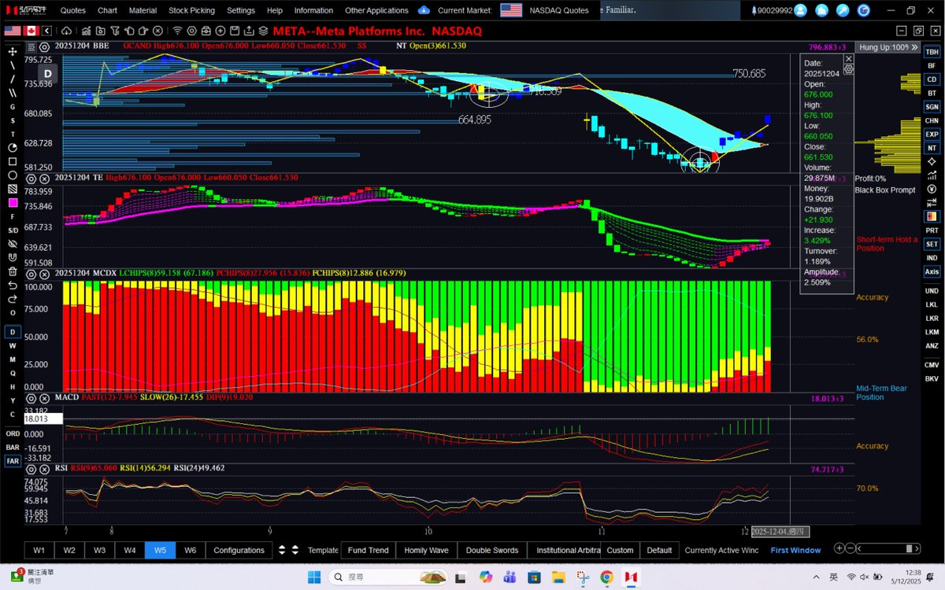Select the D daily period button
This screenshot has height=590, width=945.
coord(13,332)
